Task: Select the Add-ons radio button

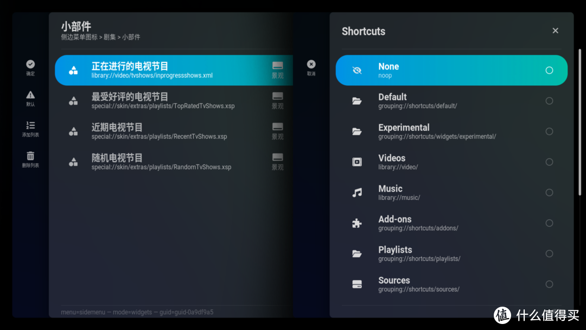Action: 549,223
